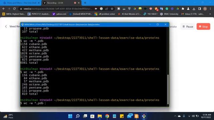Stop the Veed recording

[x=203, y=27]
